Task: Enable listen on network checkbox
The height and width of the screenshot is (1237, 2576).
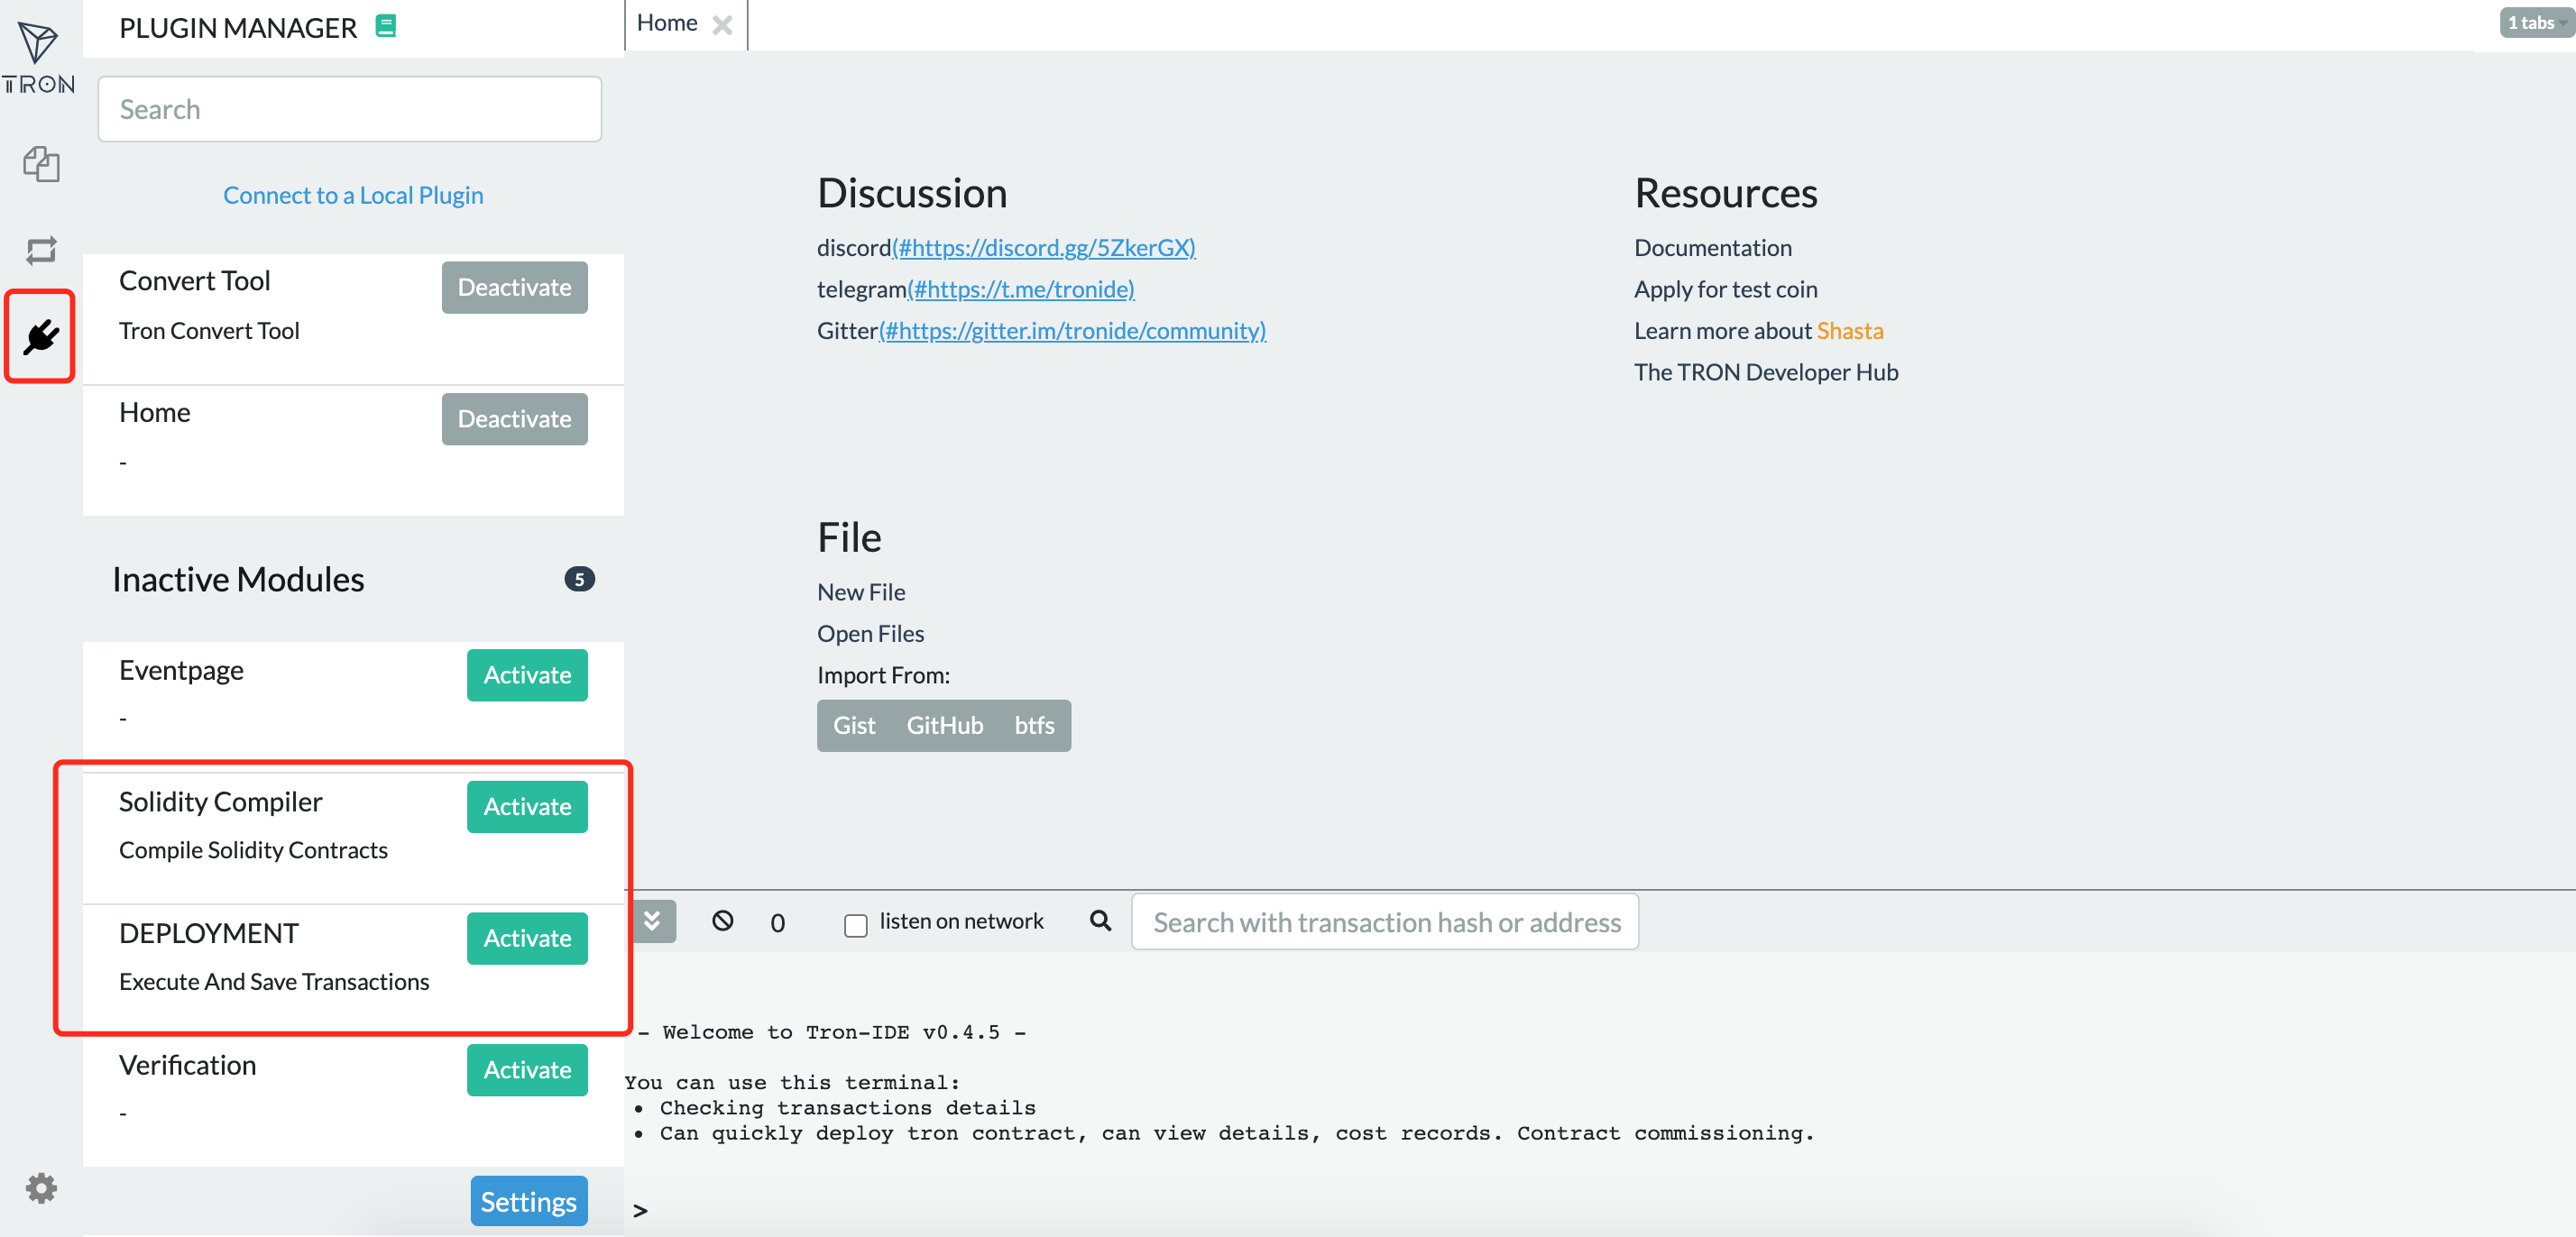Action: 855,924
